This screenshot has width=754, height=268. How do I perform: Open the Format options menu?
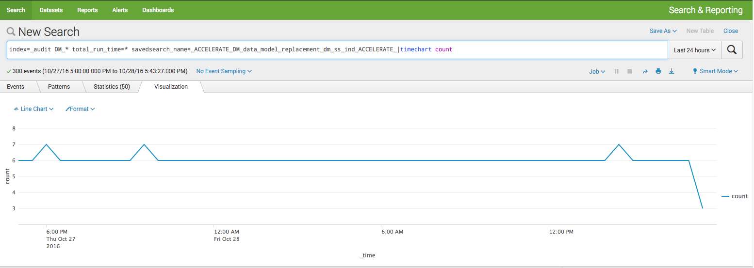pos(80,109)
